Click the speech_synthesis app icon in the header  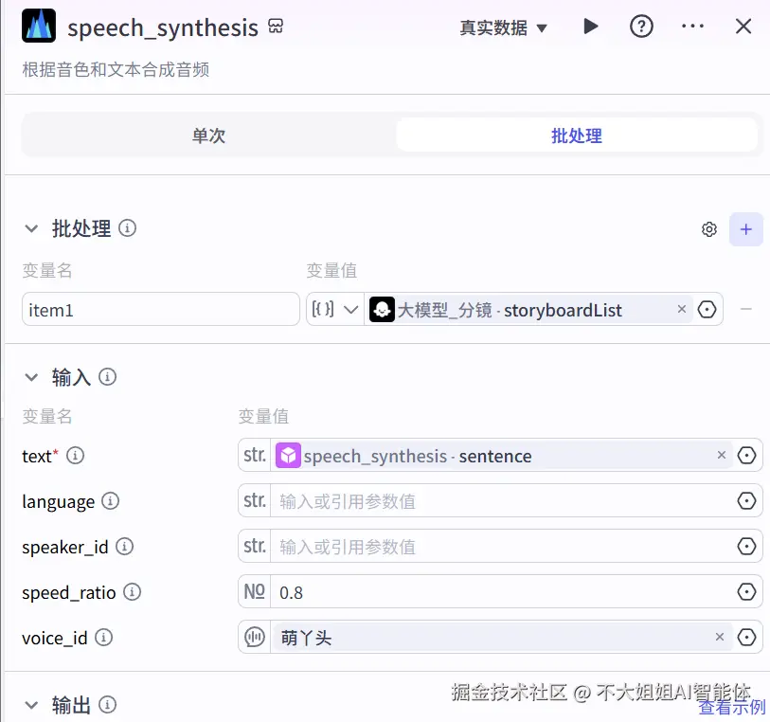[x=37, y=27]
